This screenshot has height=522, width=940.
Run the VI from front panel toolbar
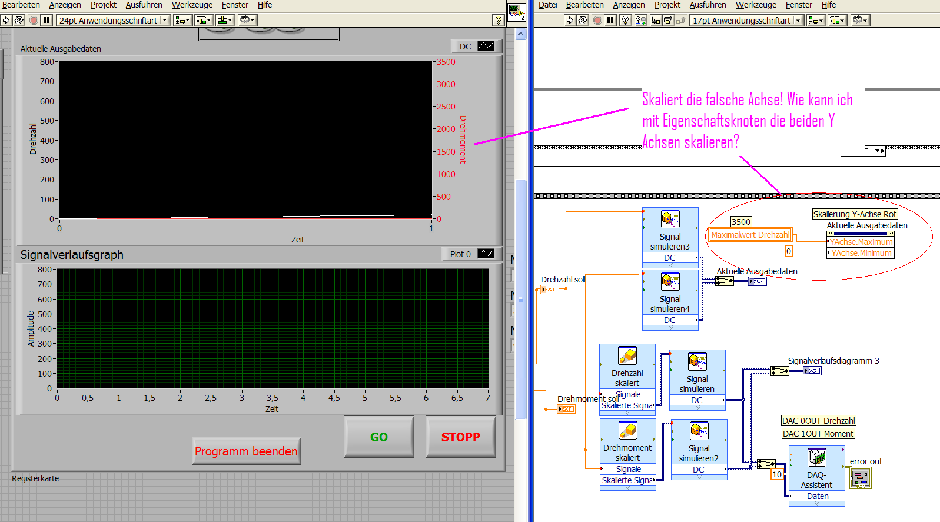(x=6, y=20)
